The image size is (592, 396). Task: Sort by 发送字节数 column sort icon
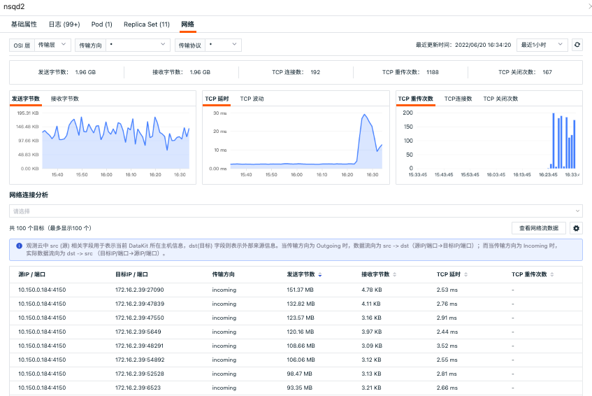click(320, 275)
